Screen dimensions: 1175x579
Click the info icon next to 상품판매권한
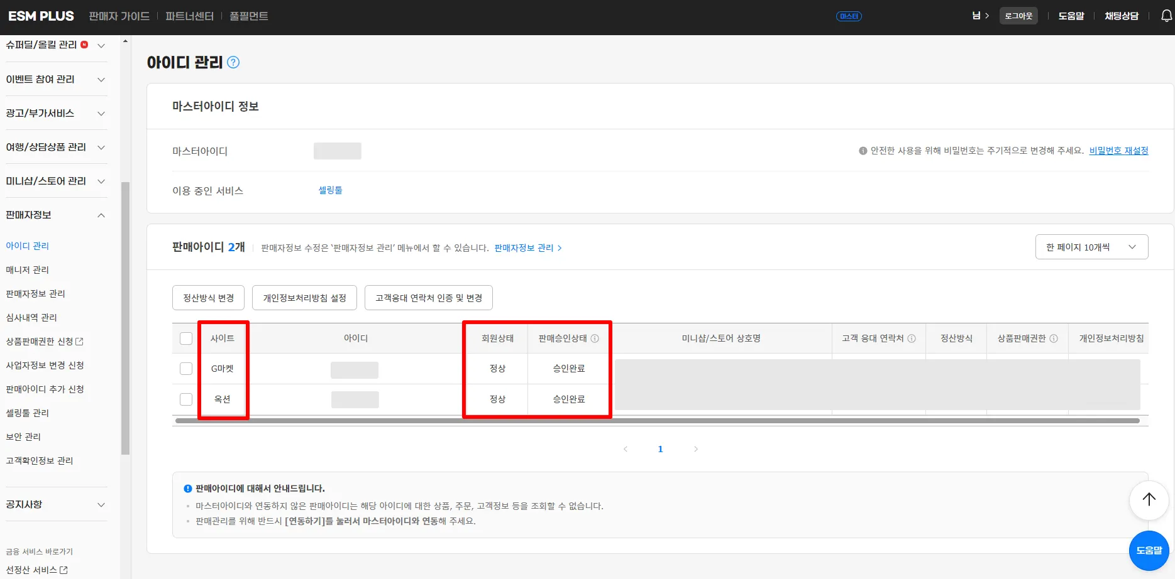click(1054, 338)
